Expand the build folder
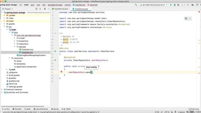Viewport: 201px width, 113px height. coord(4,21)
